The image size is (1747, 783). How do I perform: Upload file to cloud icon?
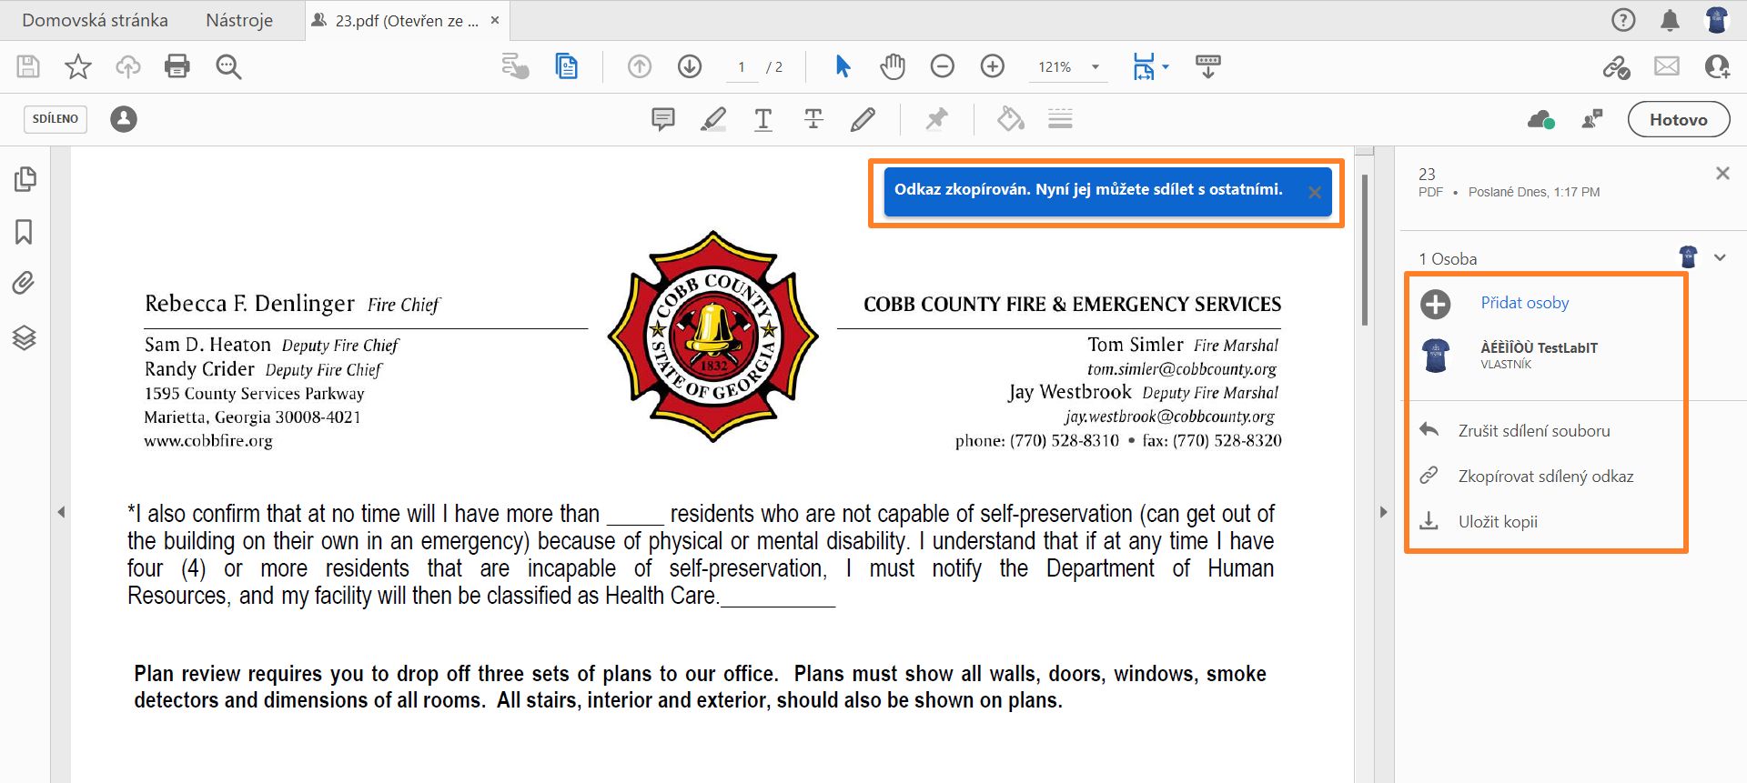(127, 66)
